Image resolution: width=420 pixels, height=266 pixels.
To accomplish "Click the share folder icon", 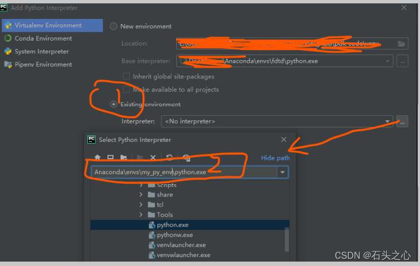I will [152, 194].
